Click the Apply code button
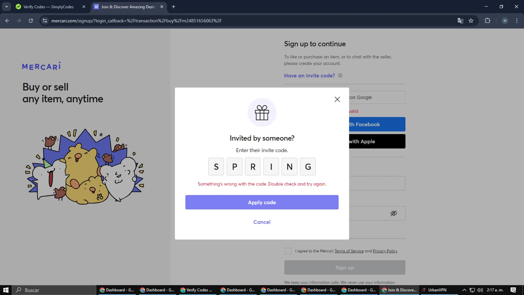Viewport: 524px width, 295px height. (262, 202)
